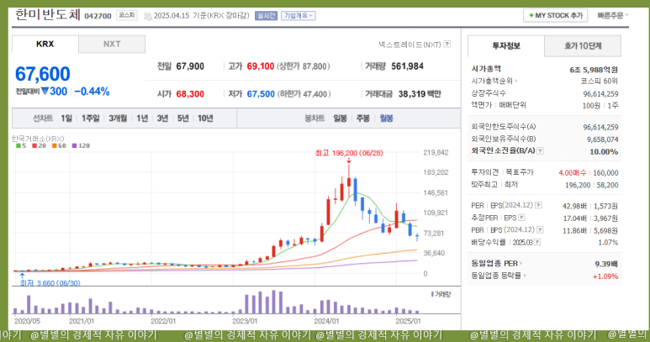Click the -0.44% change value
The height and width of the screenshot is (342, 650).
pos(92,92)
